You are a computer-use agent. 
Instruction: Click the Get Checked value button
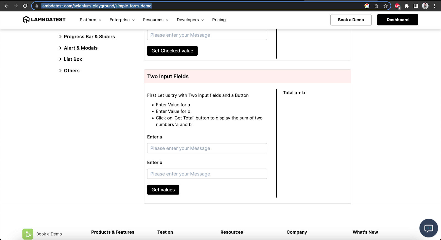pyautogui.click(x=172, y=51)
